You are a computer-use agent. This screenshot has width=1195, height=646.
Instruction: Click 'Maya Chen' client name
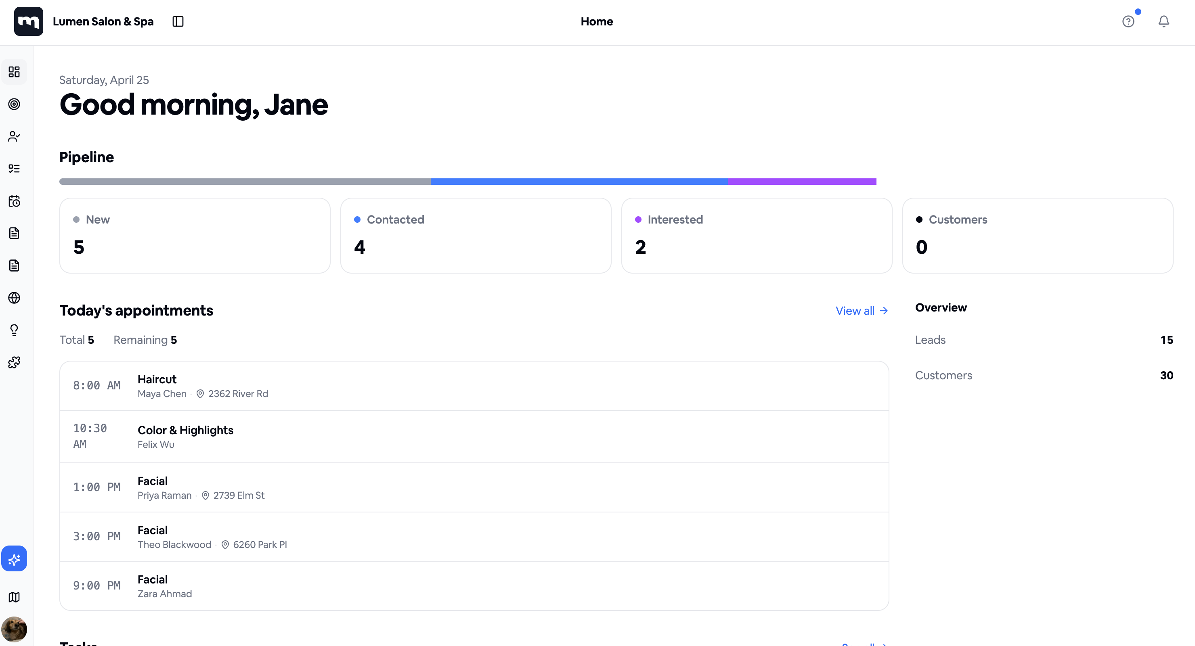[162, 394]
